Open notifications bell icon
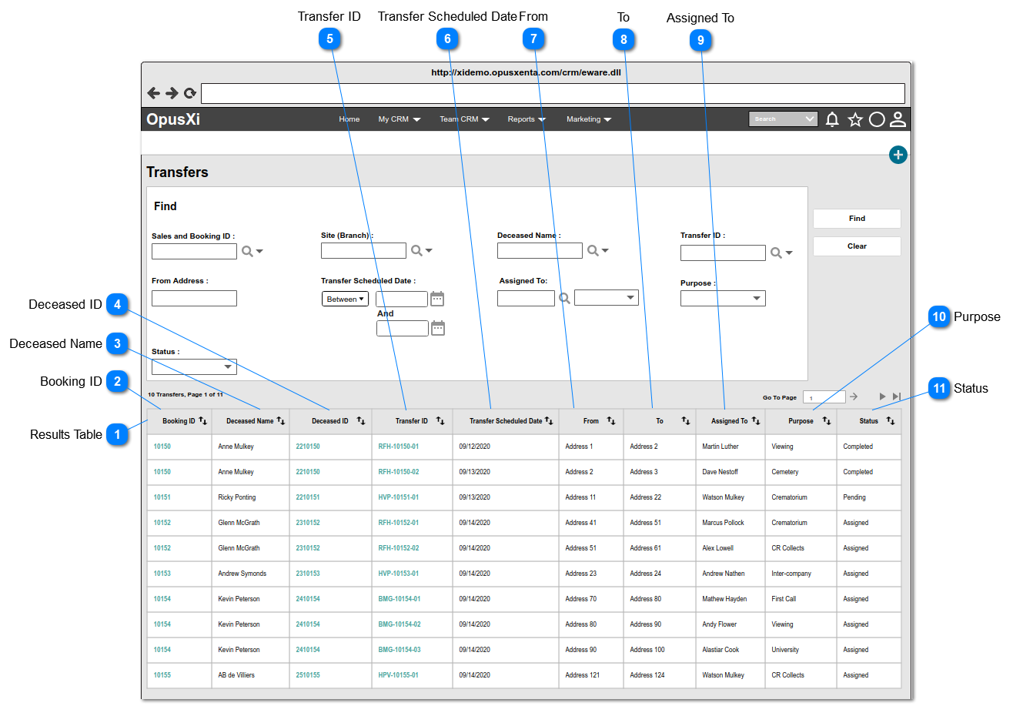Screen dimensions: 1013x706 coord(832,119)
